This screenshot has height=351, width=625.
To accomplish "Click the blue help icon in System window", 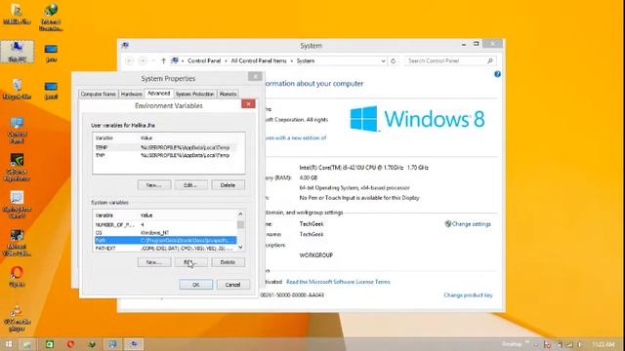I will pyautogui.click(x=497, y=74).
